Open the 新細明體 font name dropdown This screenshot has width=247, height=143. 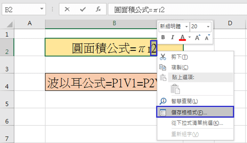186,27
